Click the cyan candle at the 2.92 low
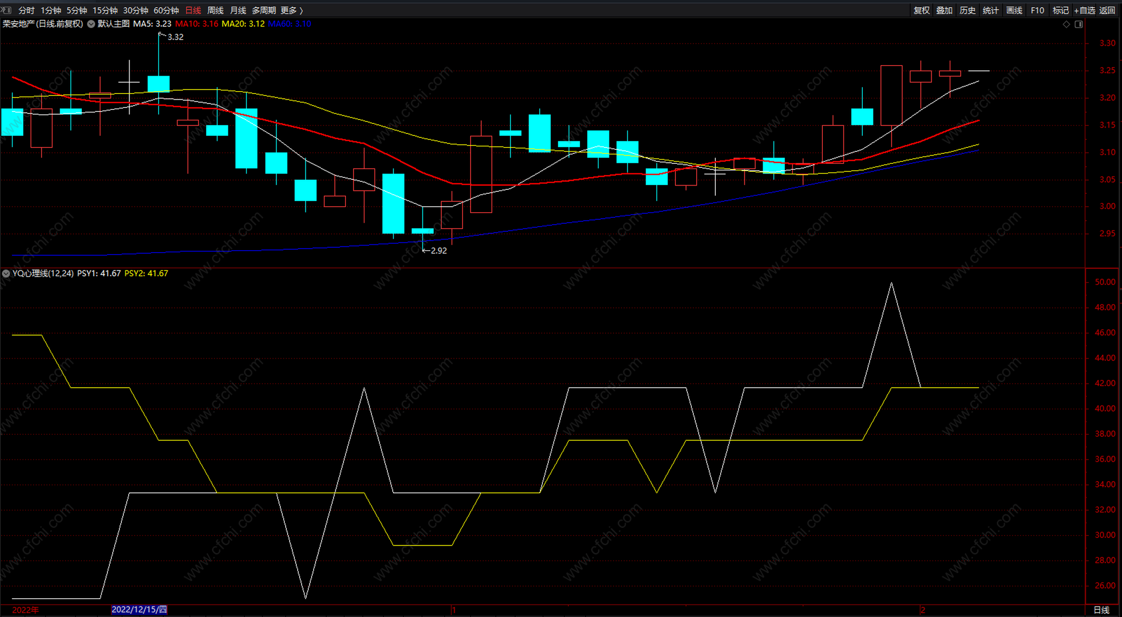 [x=422, y=230]
